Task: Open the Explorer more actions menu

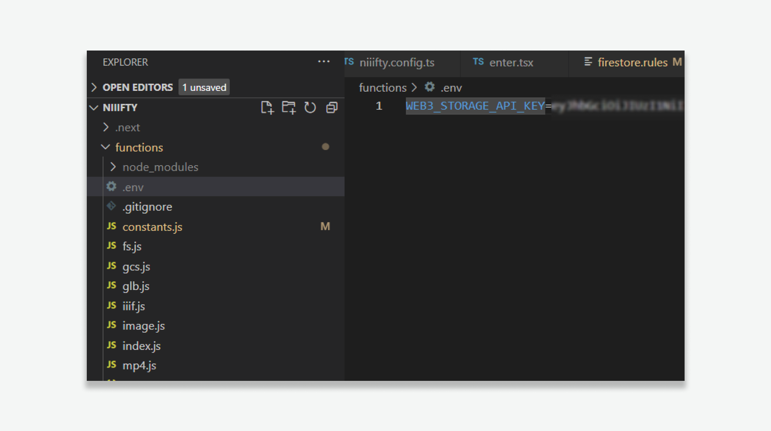Action: [324, 61]
